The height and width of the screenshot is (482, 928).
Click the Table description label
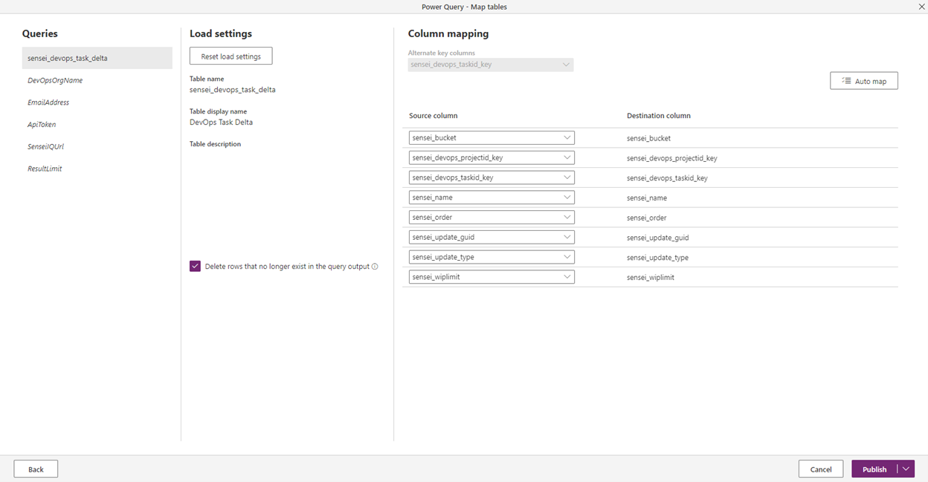pyautogui.click(x=215, y=144)
